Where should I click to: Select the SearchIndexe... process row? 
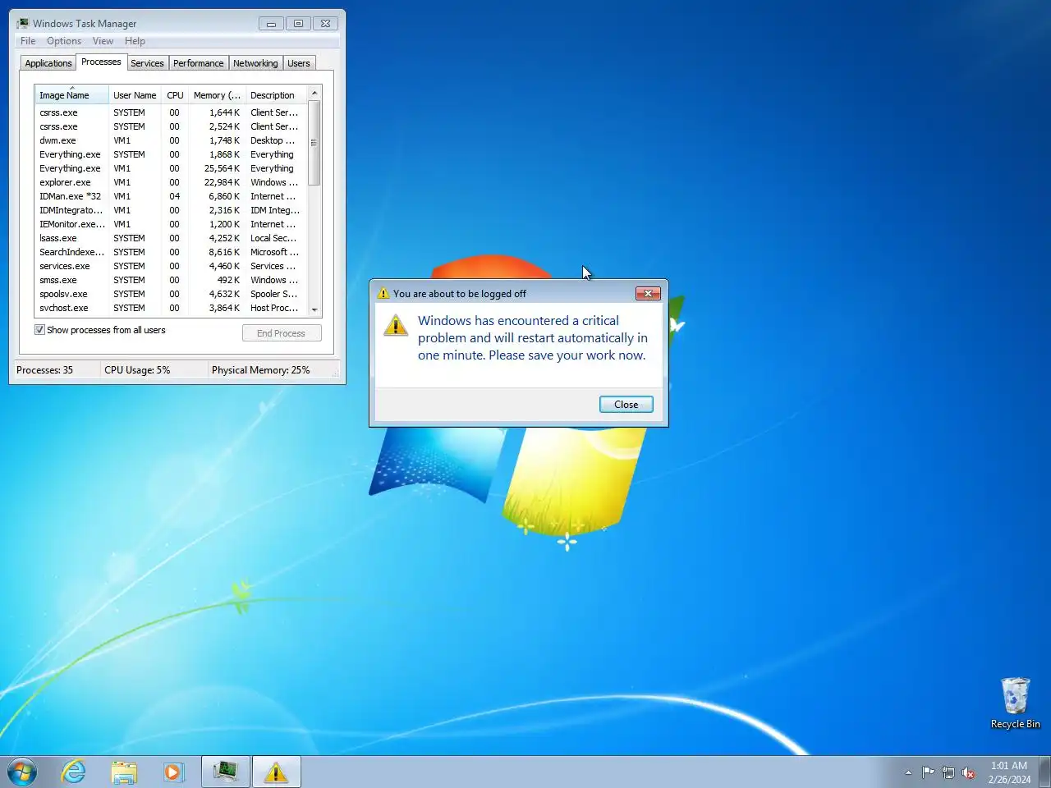point(171,252)
